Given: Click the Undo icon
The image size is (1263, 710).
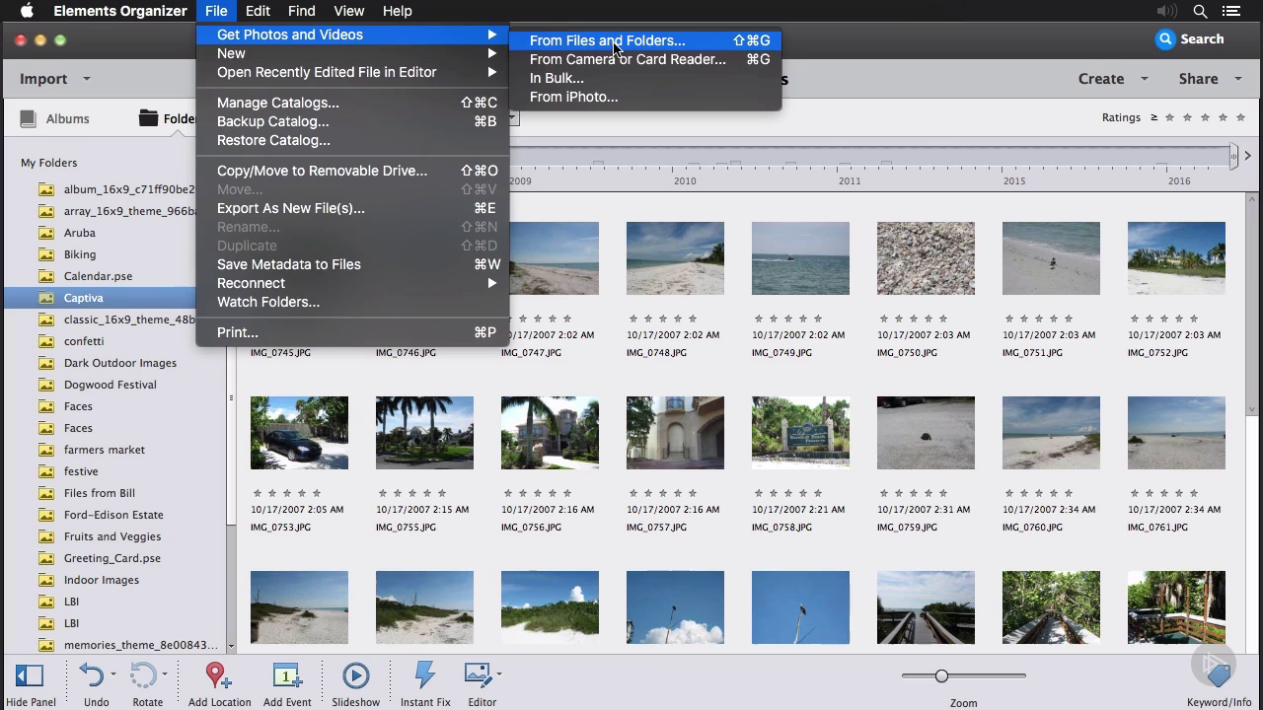Looking at the screenshot, I should pyautogui.click(x=92, y=675).
